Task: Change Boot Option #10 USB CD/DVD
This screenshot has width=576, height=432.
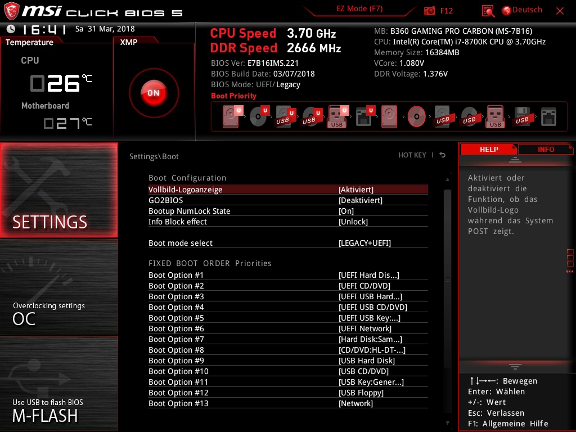Action: pyautogui.click(x=288, y=371)
